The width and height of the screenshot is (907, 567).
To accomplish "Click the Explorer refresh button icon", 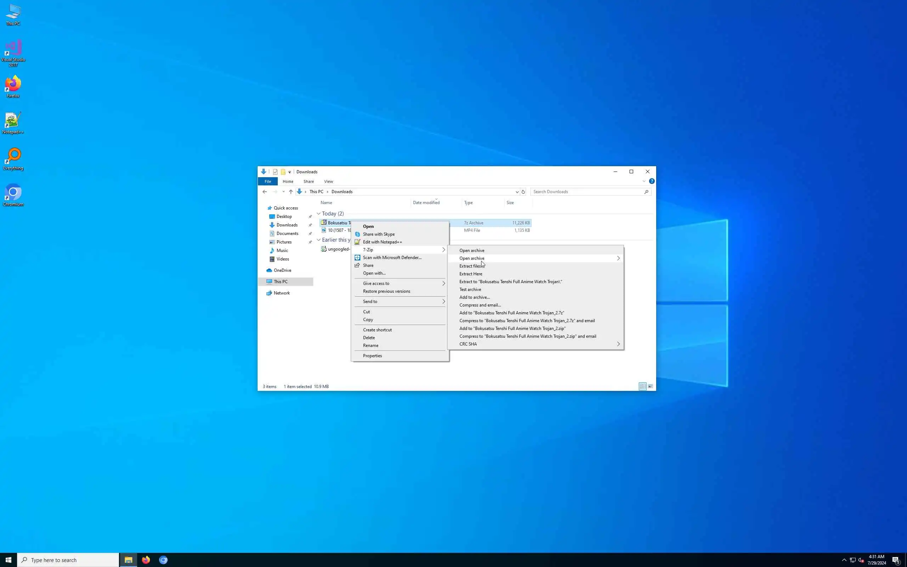I will click(x=523, y=192).
